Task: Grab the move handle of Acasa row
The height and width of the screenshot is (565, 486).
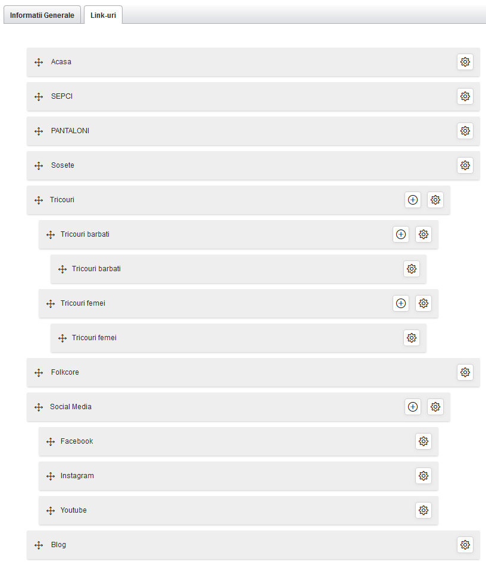Action: [x=39, y=62]
